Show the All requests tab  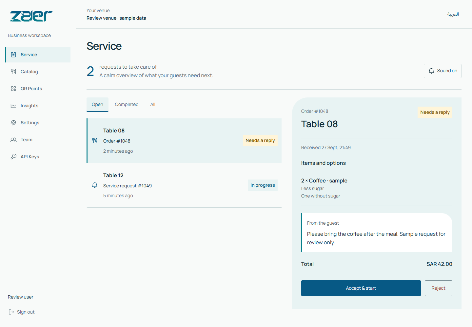point(153,105)
